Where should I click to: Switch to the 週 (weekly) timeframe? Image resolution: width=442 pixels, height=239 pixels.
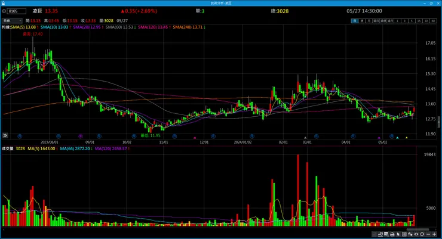click(x=362, y=21)
